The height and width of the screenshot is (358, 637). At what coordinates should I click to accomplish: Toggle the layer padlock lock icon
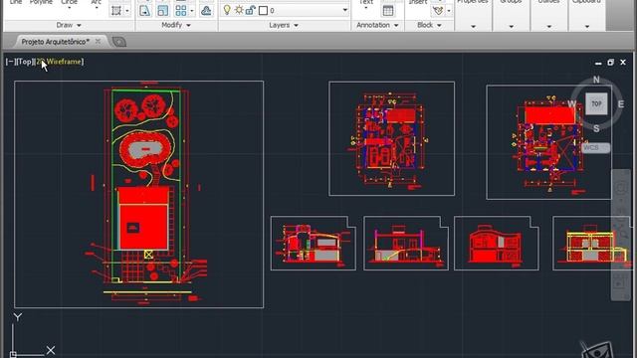[x=251, y=10]
